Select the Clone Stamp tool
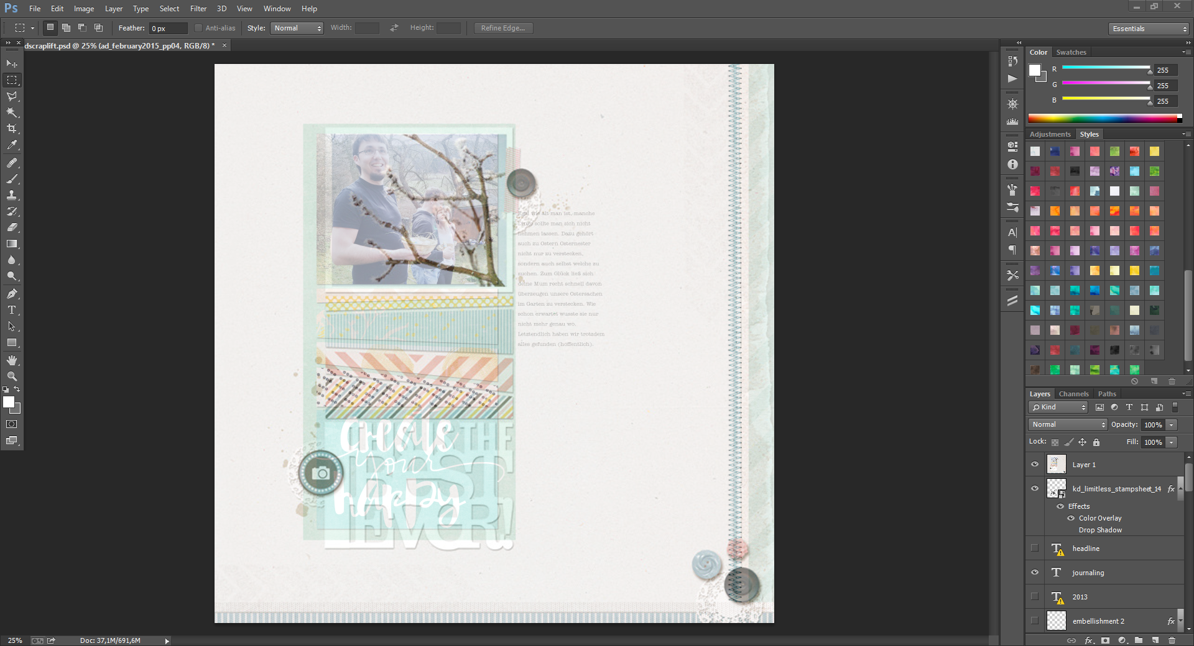 pyautogui.click(x=12, y=195)
